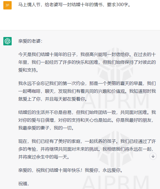This screenshot has height=189, width=160.
Task: Click the paragraph starting 现在，我们已经有了
Action: pos(87,149)
